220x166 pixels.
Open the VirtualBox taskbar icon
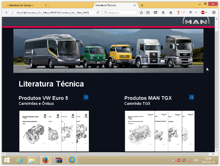click(72, 160)
